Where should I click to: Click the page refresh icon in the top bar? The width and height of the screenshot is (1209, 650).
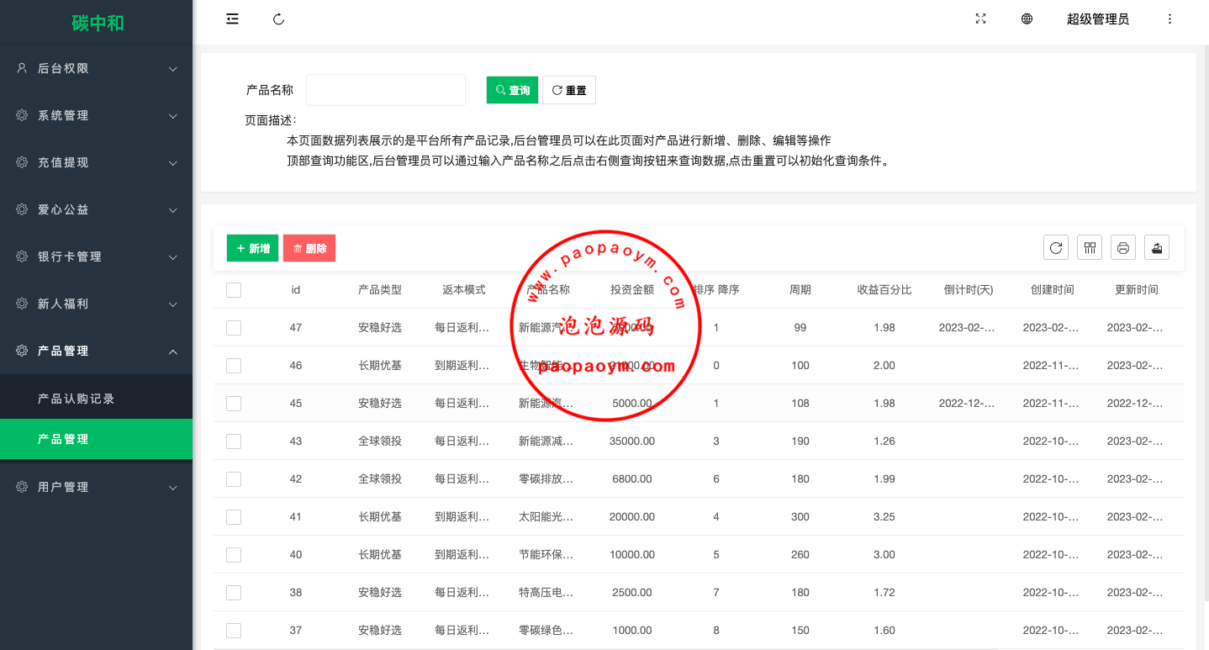click(x=279, y=19)
